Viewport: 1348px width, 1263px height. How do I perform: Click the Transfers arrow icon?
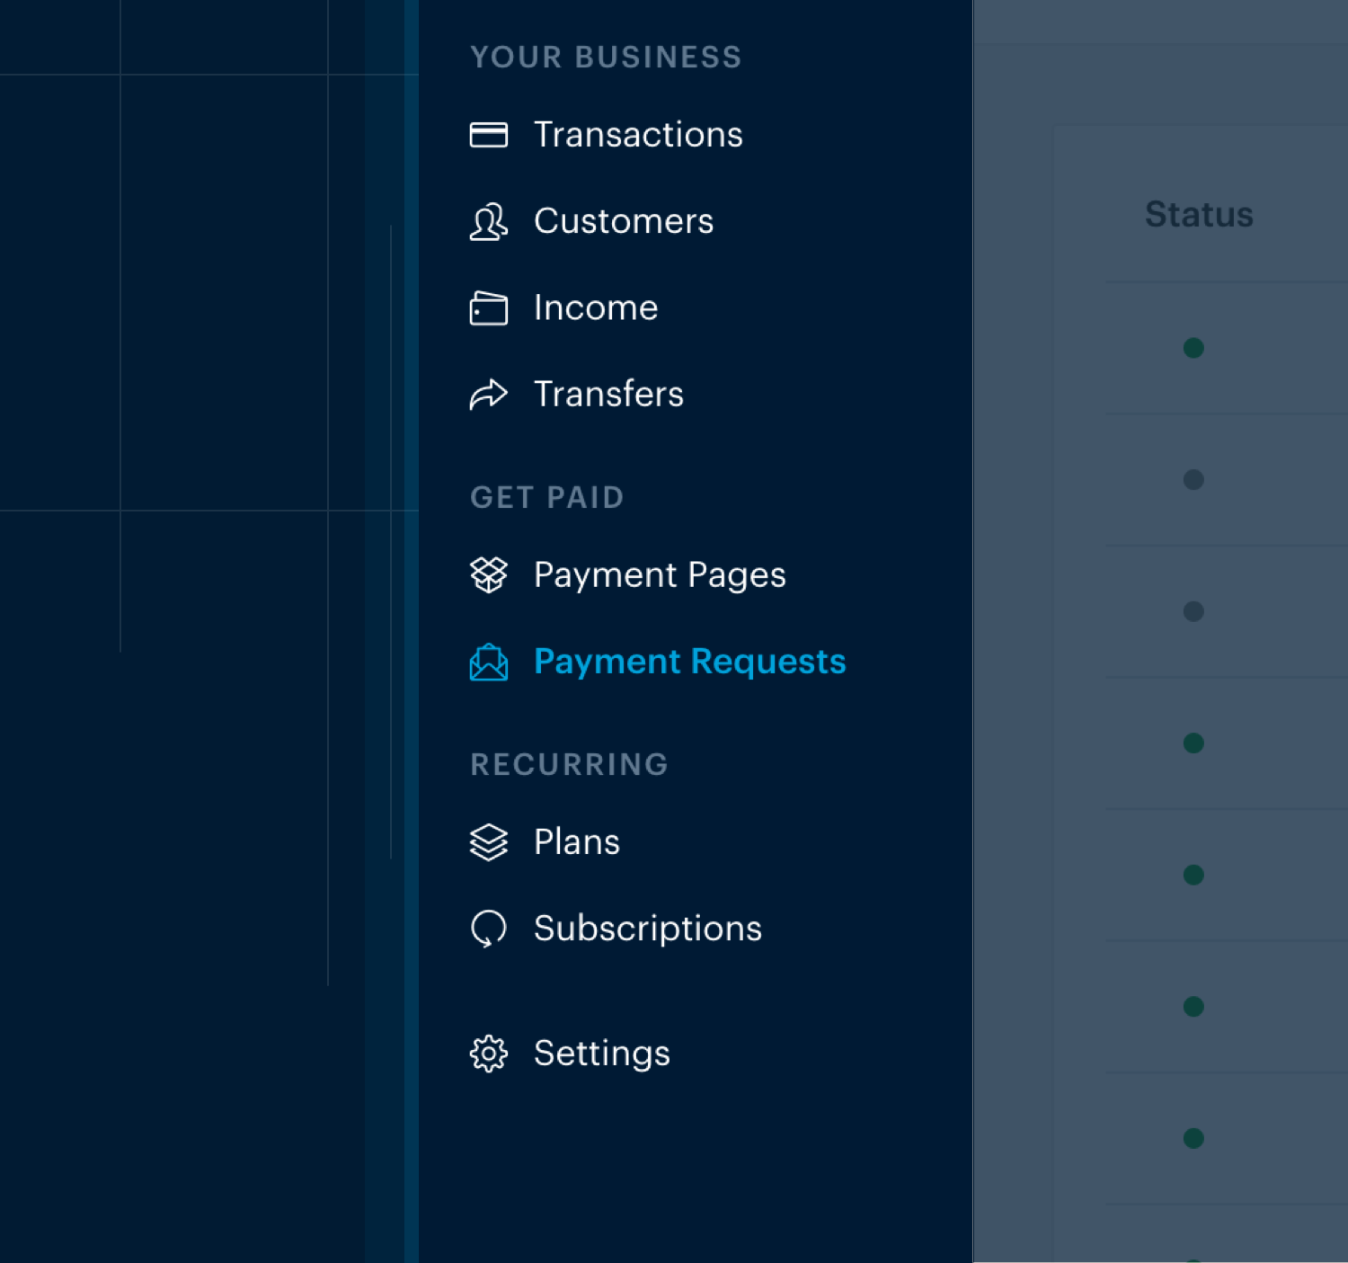coord(486,394)
